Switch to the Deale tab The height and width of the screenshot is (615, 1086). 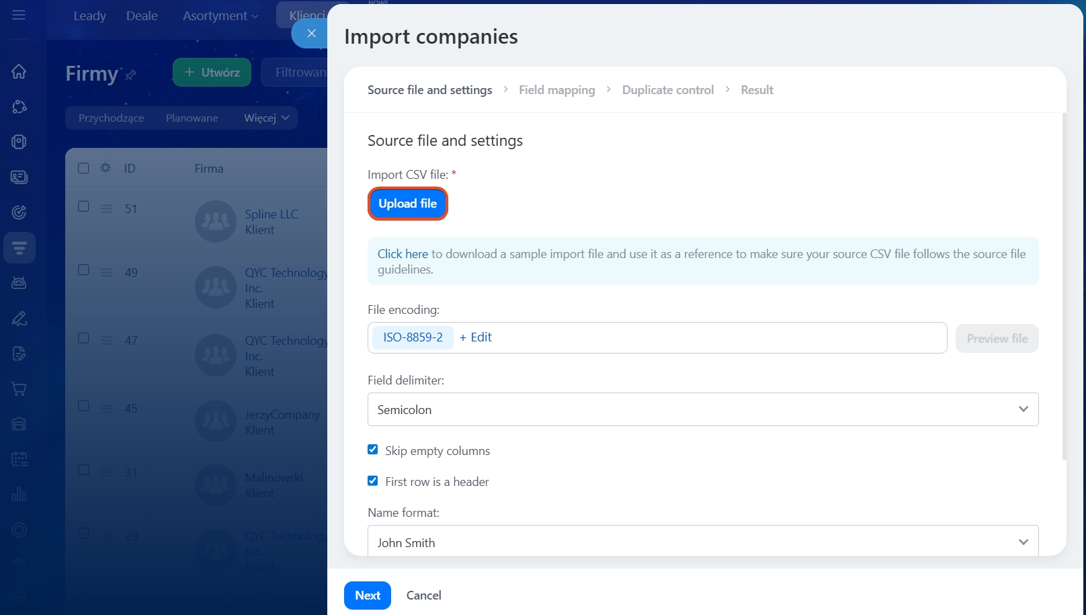(142, 15)
